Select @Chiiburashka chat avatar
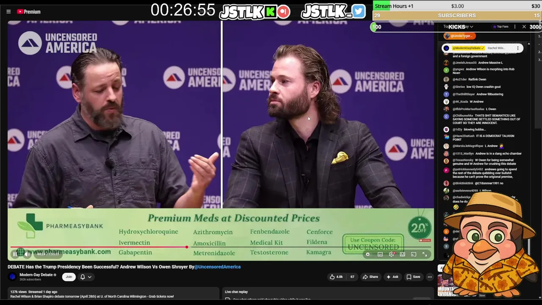The width and height of the screenshot is (542, 305). (446, 116)
